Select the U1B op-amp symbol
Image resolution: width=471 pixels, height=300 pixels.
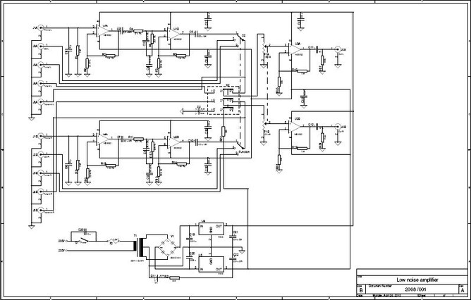(x=172, y=35)
